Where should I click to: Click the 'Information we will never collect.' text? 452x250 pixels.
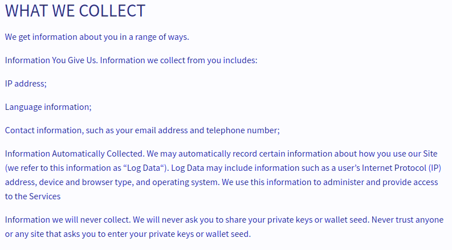70,220
